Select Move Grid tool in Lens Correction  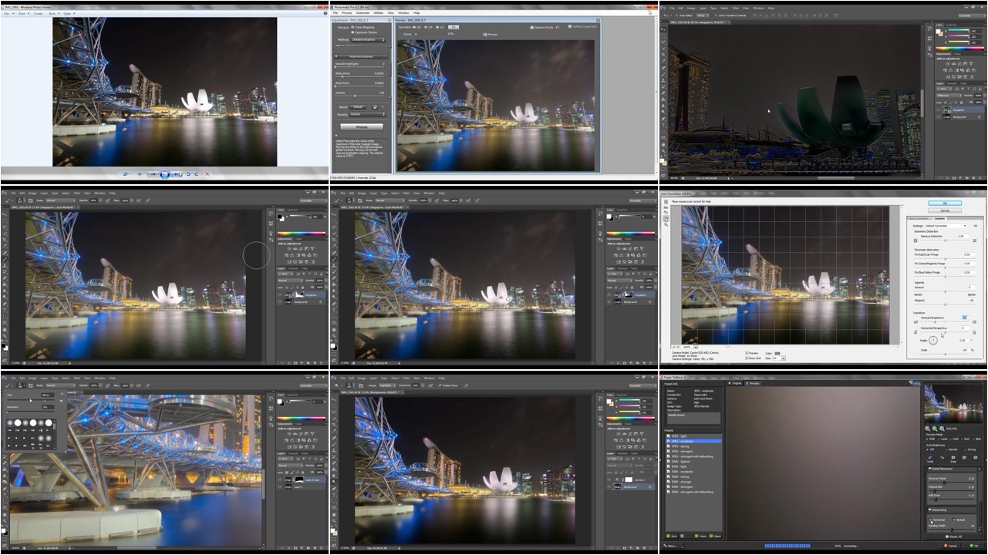coord(666,212)
